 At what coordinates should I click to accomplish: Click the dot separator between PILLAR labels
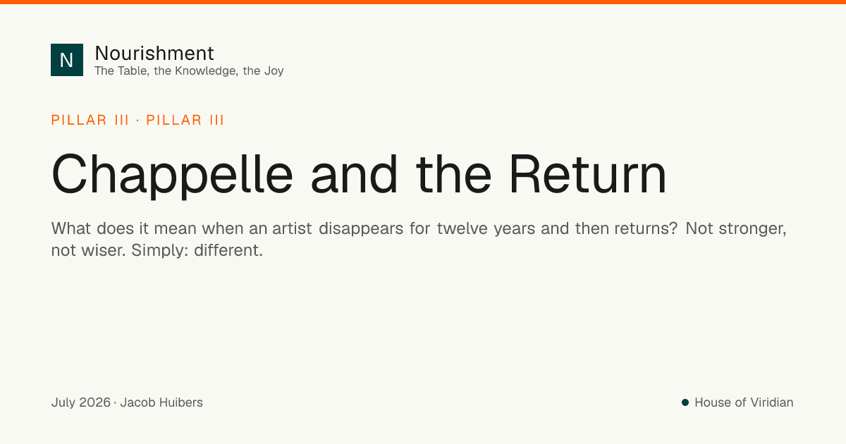pyautogui.click(x=137, y=120)
